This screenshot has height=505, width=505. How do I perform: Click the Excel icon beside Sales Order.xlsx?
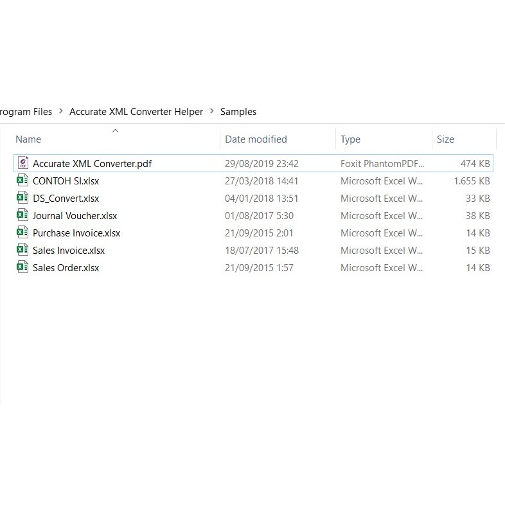(x=23, y=268)
